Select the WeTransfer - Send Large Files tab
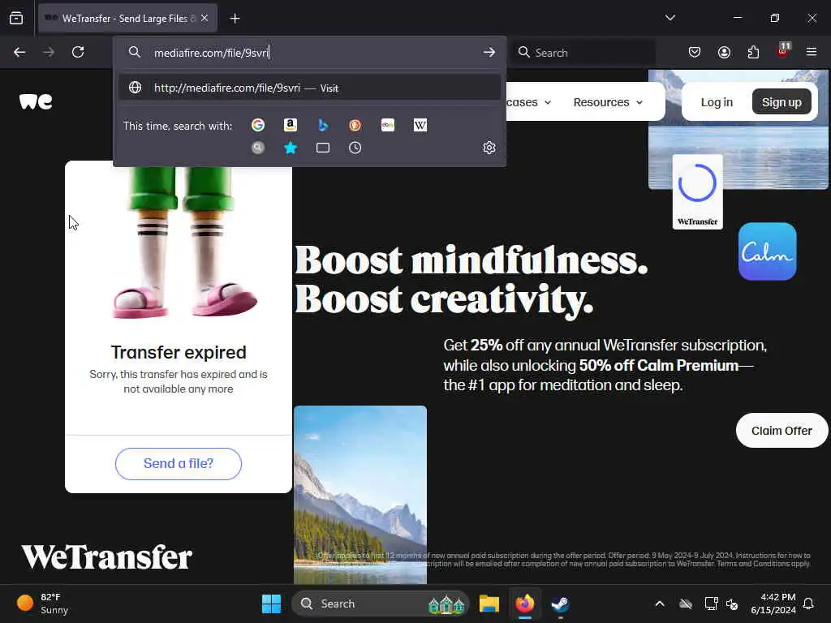 pos(127,19)
